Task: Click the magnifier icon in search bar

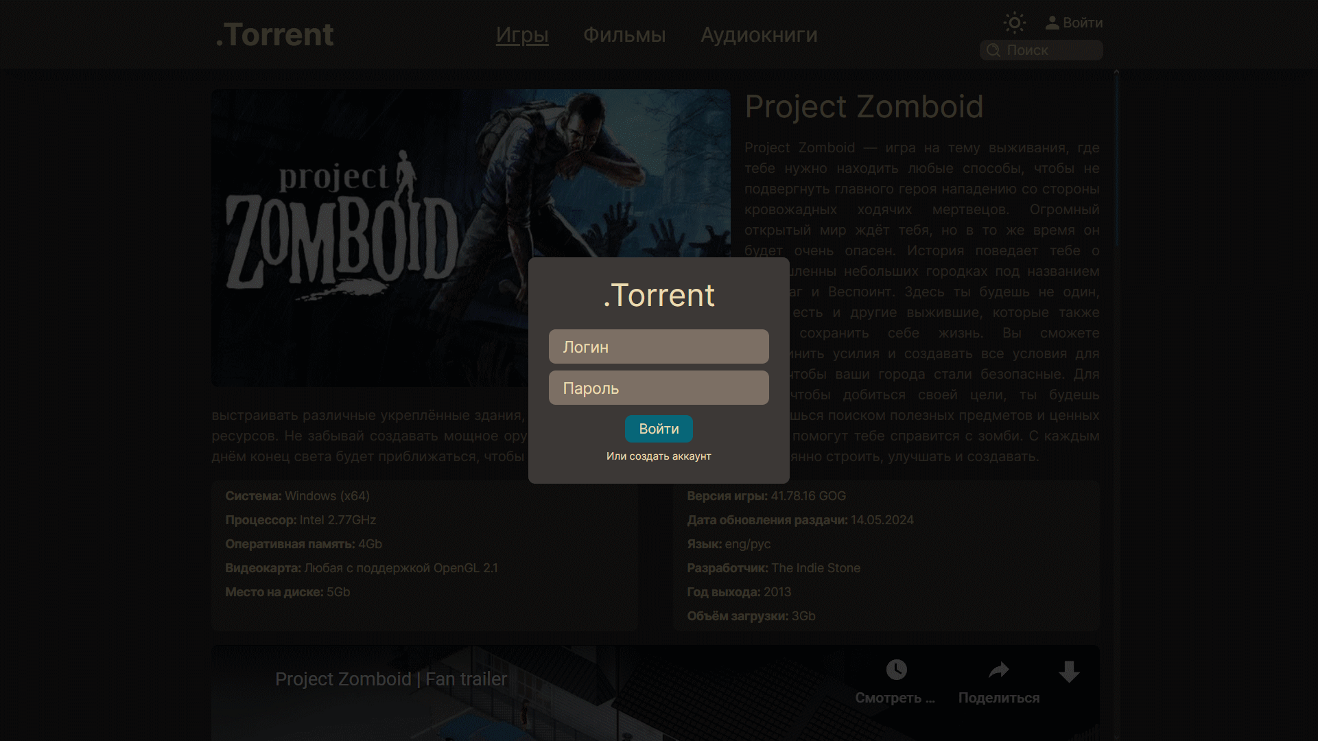Action: 993,50
